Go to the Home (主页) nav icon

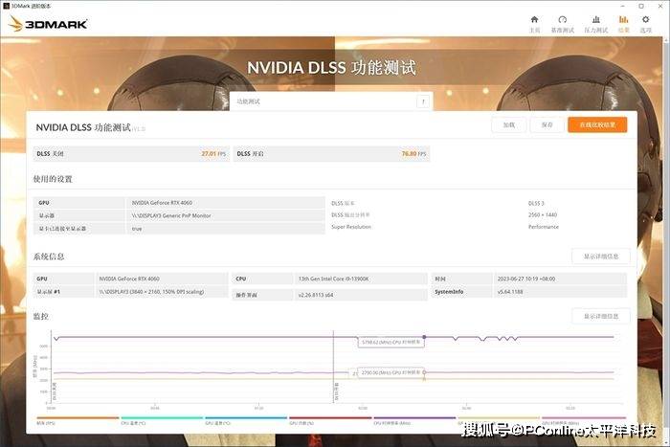pos(534,24)
